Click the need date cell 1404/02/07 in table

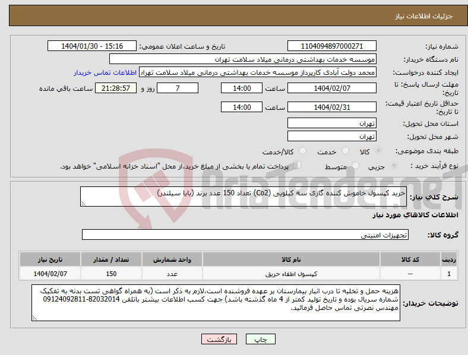pos(50,274)
